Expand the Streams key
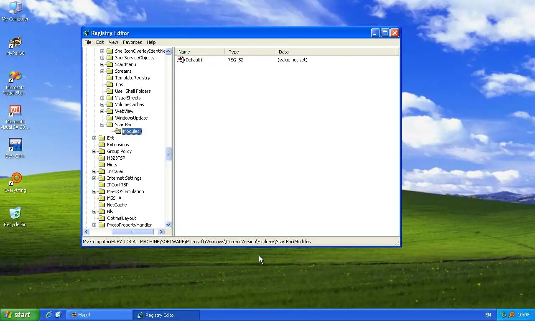535x321 pixels. [x=102, y=71]
